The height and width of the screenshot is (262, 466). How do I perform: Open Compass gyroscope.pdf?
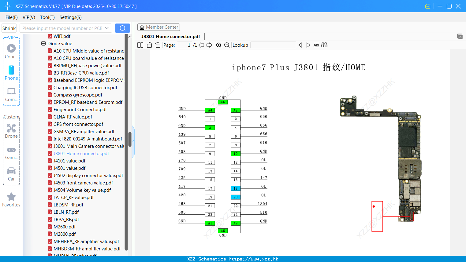[x=78, y=95]
